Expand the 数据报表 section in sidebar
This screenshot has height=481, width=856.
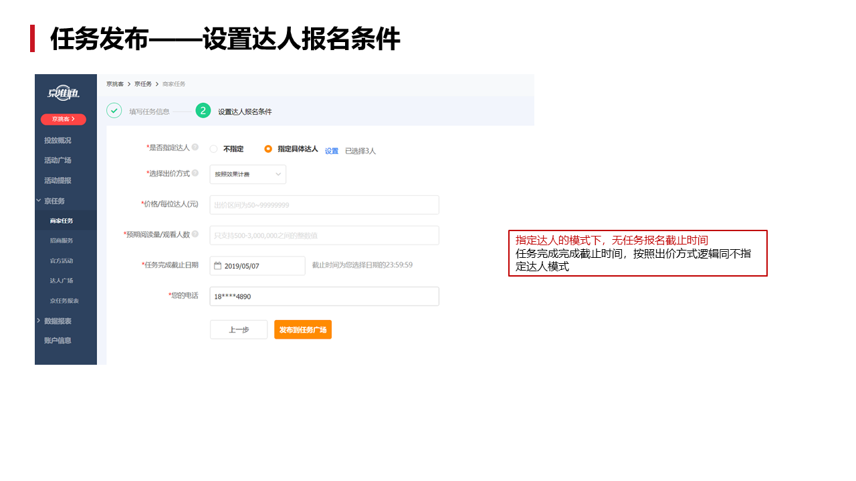point(59,321)
